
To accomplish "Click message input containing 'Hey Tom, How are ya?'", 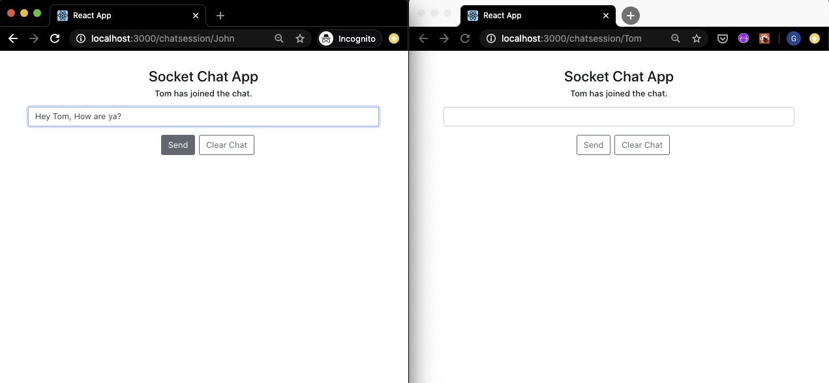I will pyautogui.click(x=203, y=117).
